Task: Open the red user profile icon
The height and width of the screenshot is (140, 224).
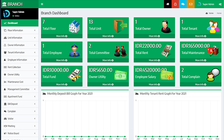Action: point(175,4)
